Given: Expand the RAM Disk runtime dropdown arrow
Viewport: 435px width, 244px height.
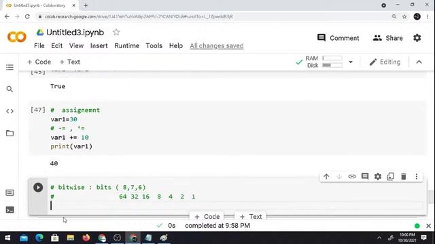Looking at the screenshot, I should point(351,62).
